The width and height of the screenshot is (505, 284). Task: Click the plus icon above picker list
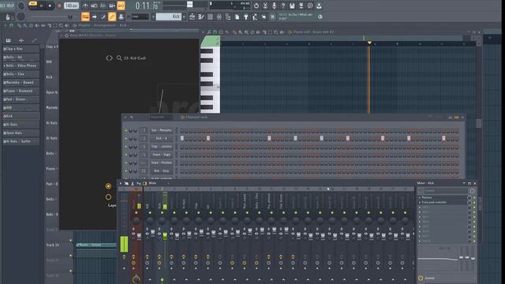(x=21, y=40)
